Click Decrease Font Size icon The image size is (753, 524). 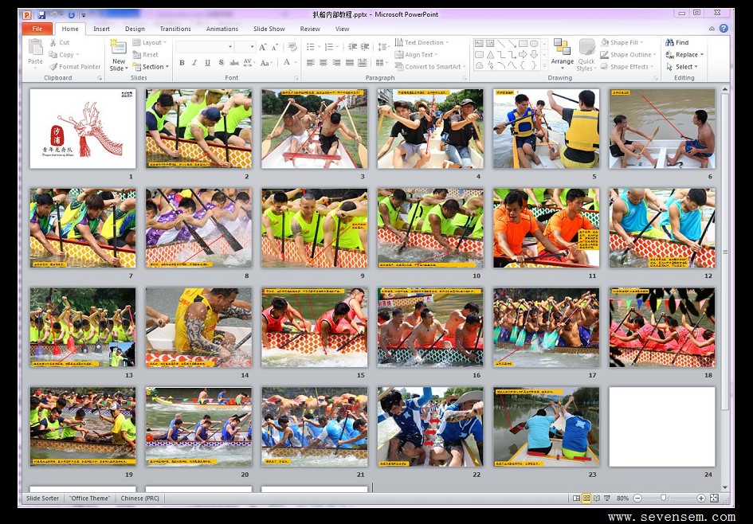coord(275,47)
